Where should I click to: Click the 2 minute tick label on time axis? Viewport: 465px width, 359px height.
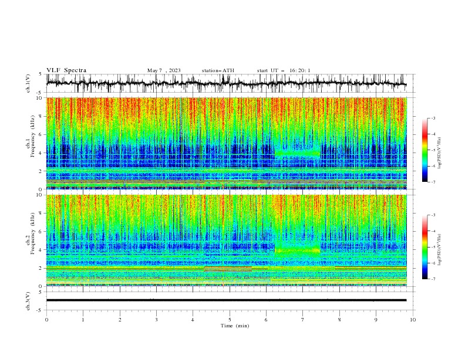pyautogui.click(x=120, y=320)
